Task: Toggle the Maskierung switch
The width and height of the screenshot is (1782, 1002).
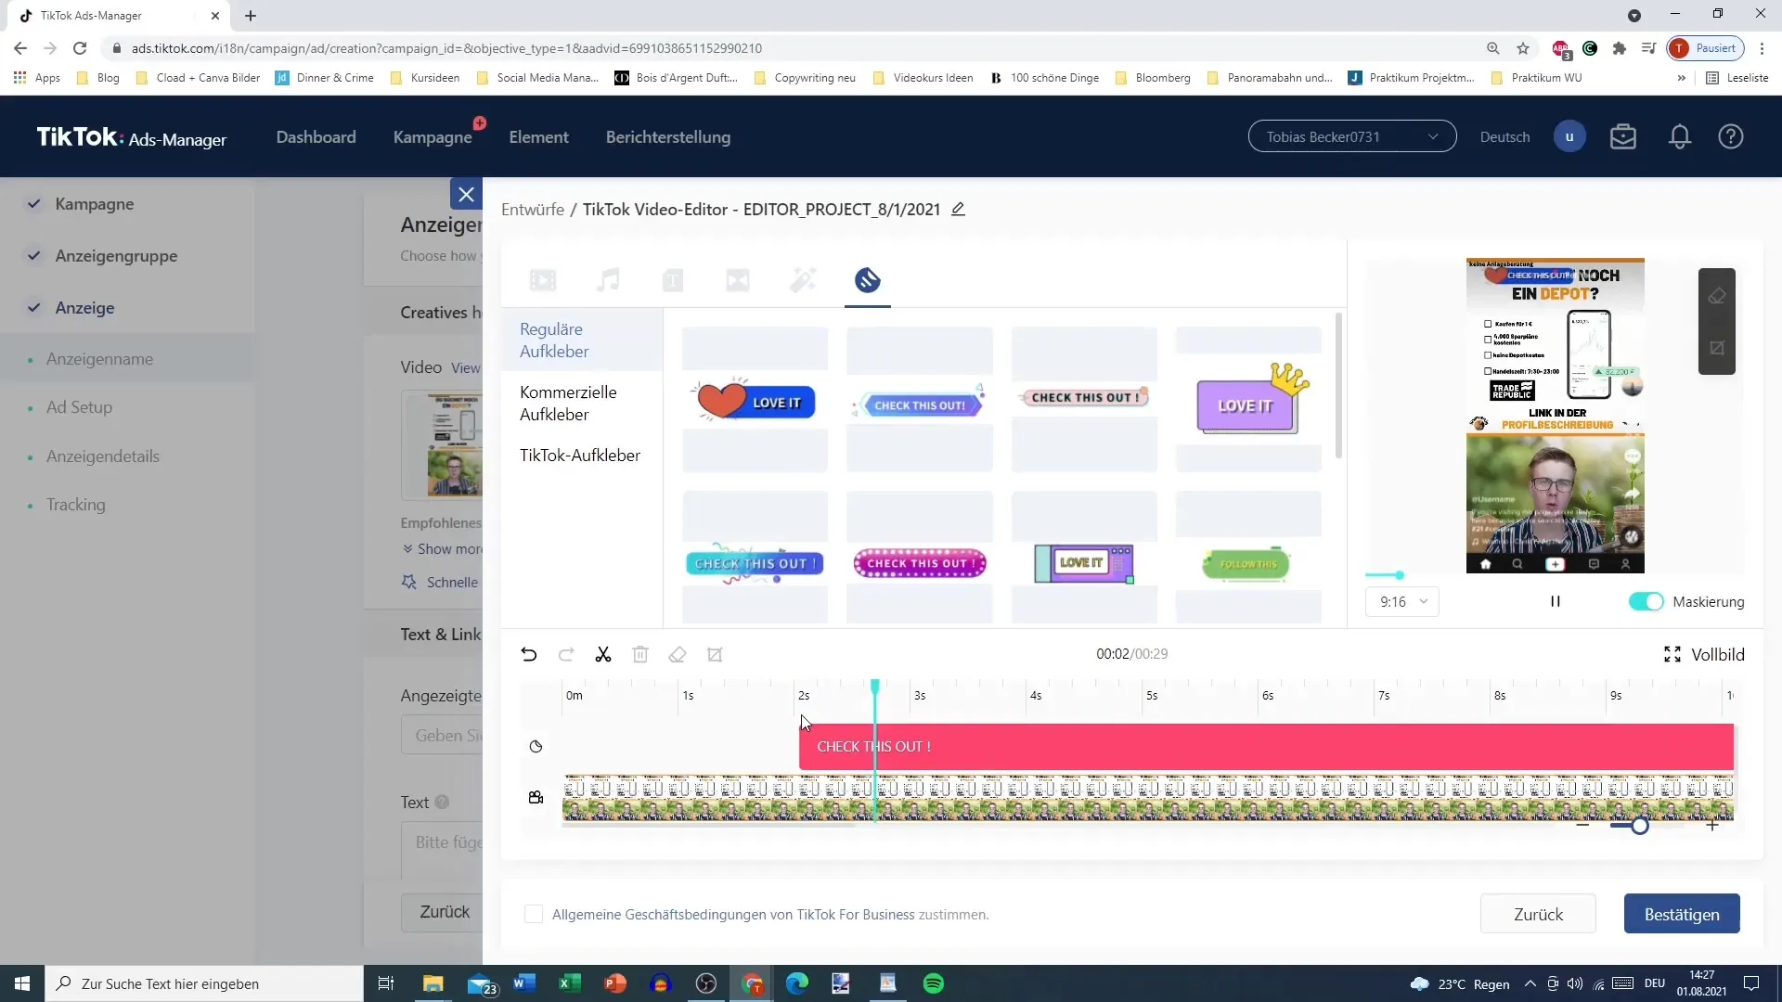Action: pos(1646,602)
